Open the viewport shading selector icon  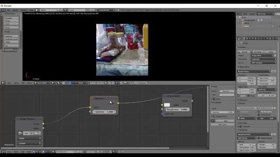[53, 83]
